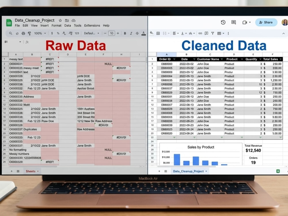
Task: Open the merge cells dropdown
Action: [x=166, y=33]
